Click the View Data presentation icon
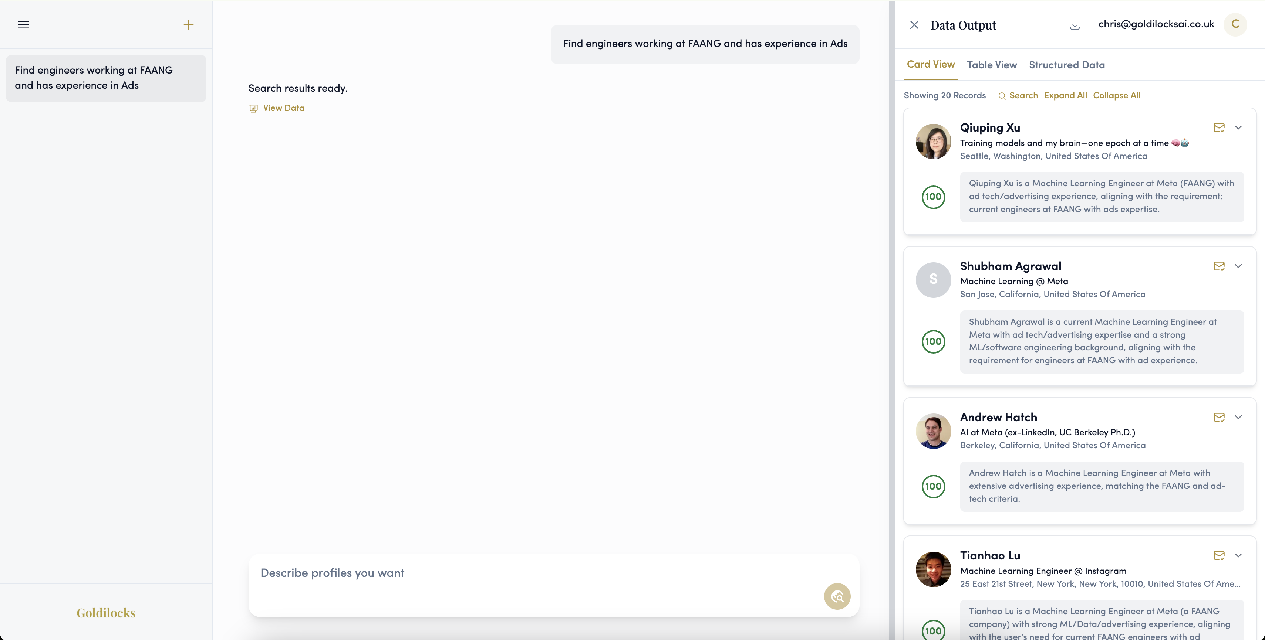This screenshot has width=1265, height=640. 253,108
